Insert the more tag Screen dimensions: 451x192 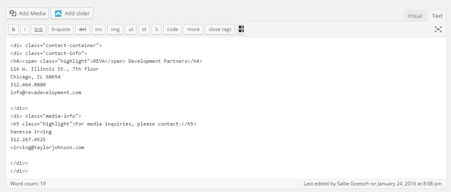[x=193, y=29]
